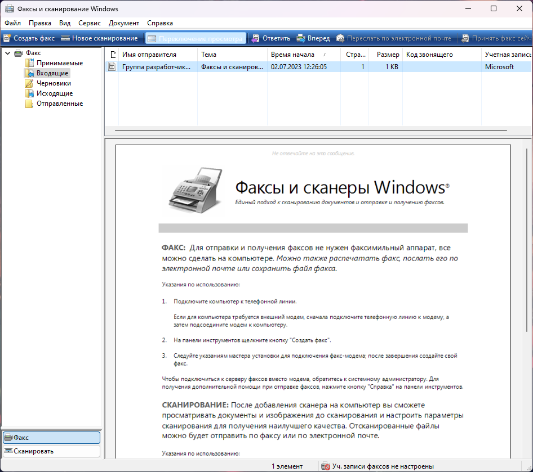Click the app icon in title bar
This screenshot has height=472, width=533.
pyautogui.click(x=10, y=9)
